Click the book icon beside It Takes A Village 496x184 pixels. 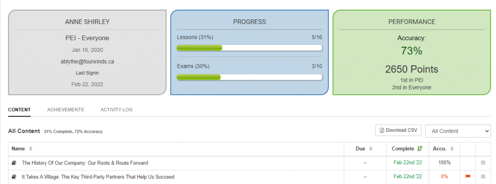(14, 177)
